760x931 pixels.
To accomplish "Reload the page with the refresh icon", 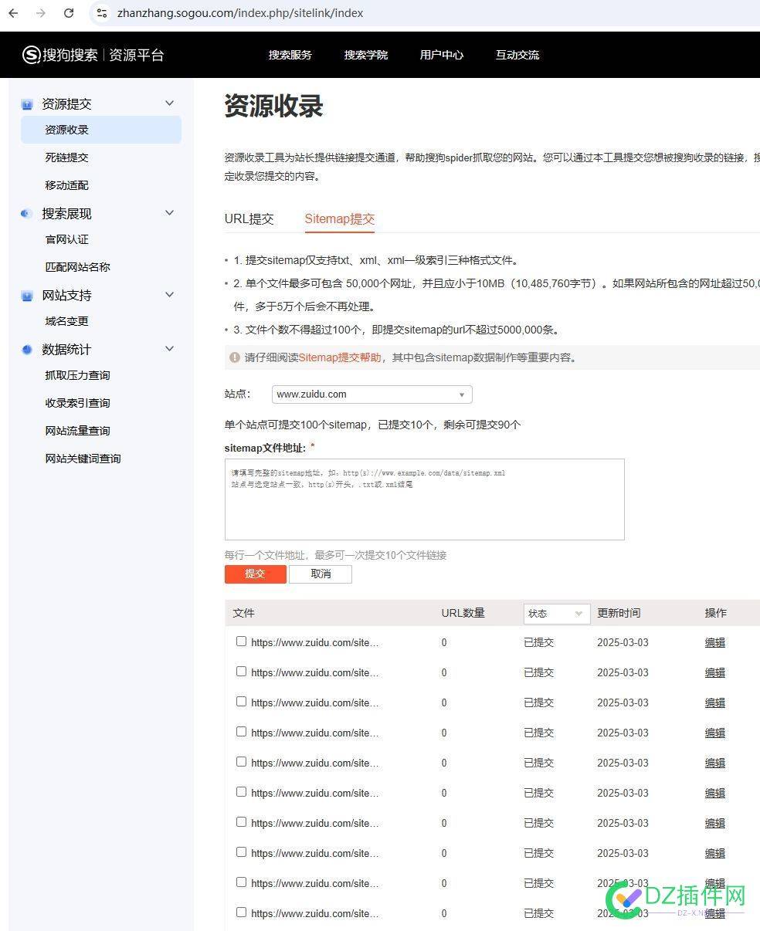I will click(x=69, y=13).
